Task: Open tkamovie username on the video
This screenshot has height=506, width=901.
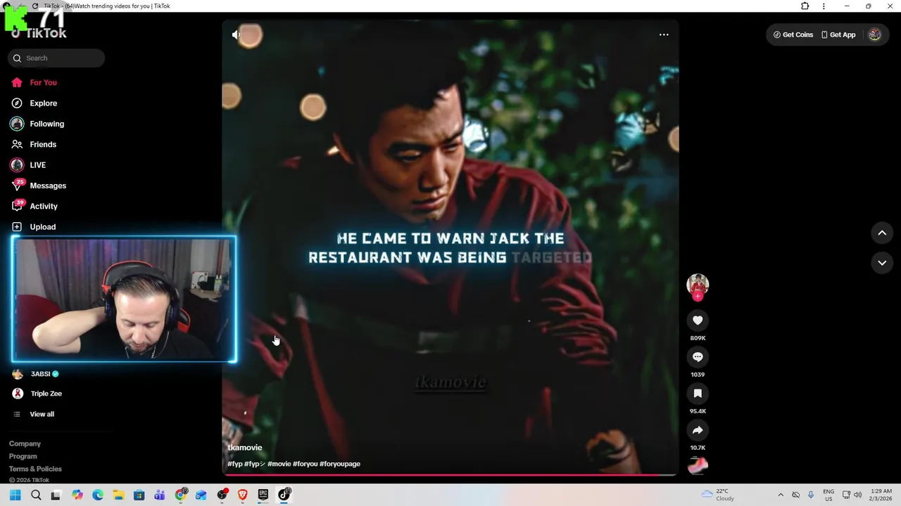Action: pyautogui.click(x=245, y=448)
